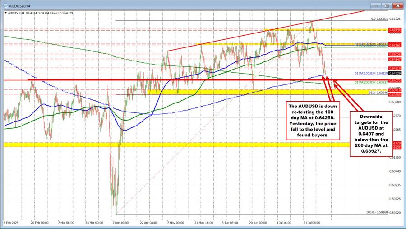This screenshot has height=229, width=406.
Task: Click the price scale value 0.66325
Action: pyautogui.click(x=396, y=19)
